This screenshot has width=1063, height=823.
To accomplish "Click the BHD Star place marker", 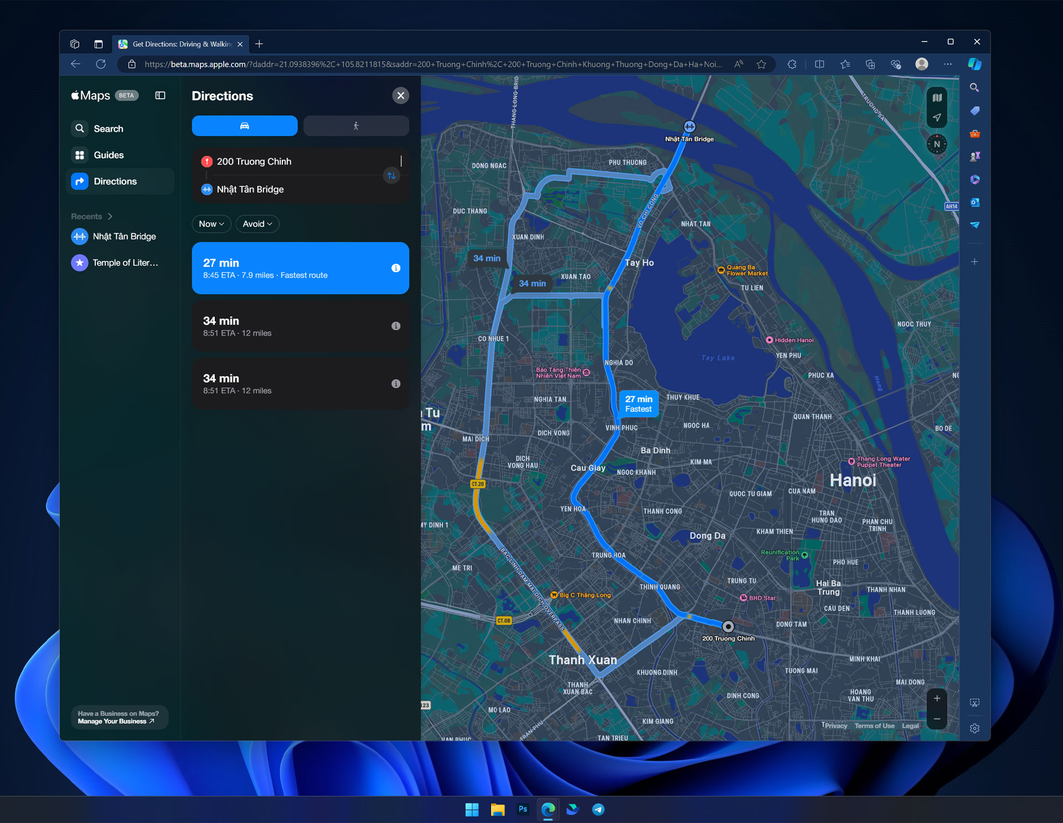I will pos(744,598).
